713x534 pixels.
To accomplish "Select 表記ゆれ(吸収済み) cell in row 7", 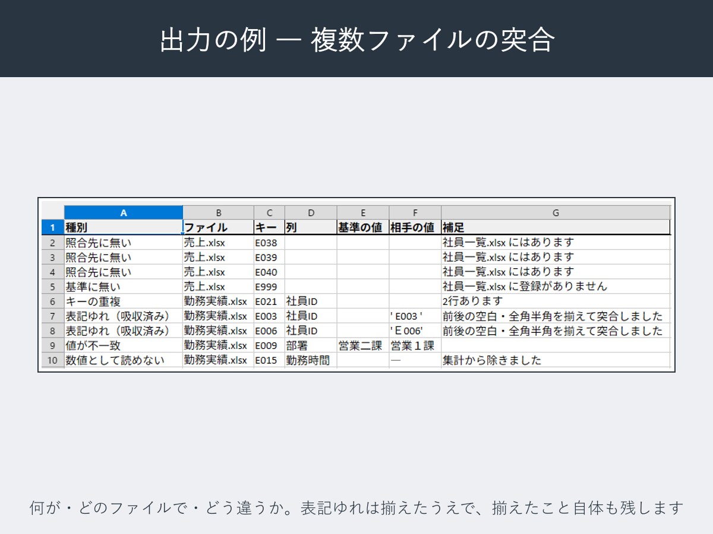I will click(x=124, y=316).
